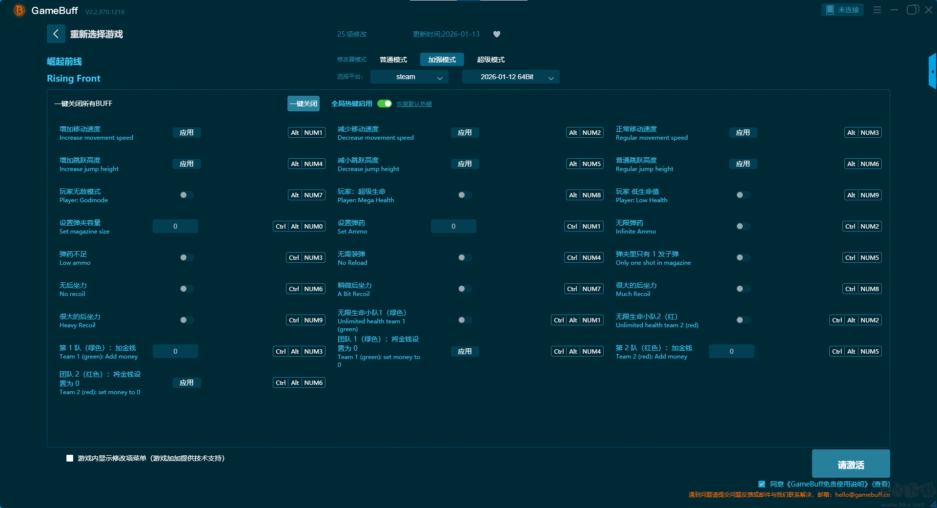Click Alt NUM7 hotkey for Godmode
Image resolution: width=937 pixels, height=508 pixels.
click(x=306, y=195)
